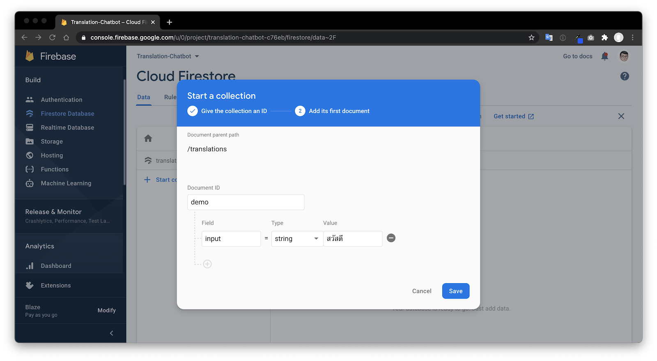Screen dimensions: 657x361
Task: Close the Translation-Chatbot browser tab
Action: coord(153,22)
